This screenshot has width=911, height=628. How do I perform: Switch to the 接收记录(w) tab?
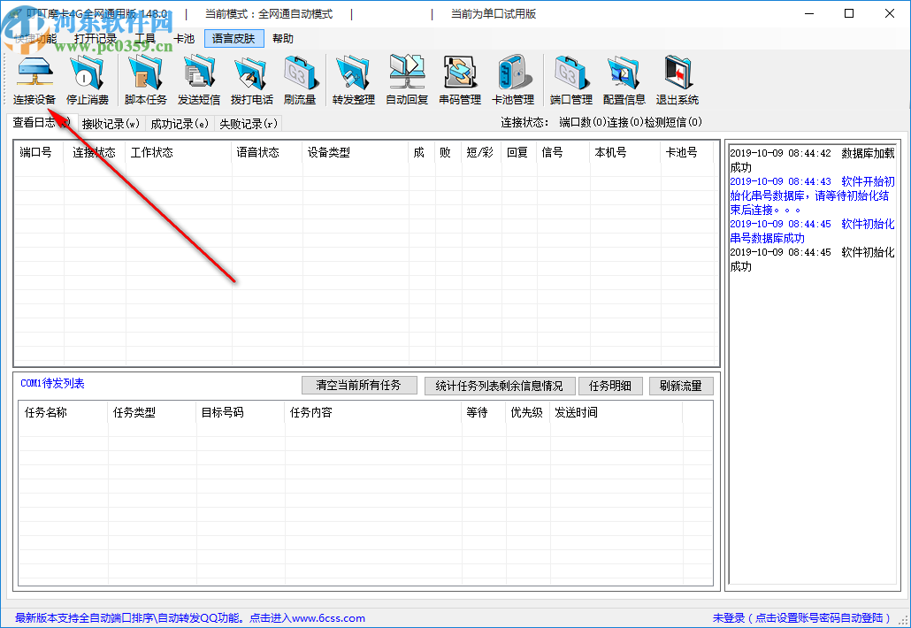(111, 124)
